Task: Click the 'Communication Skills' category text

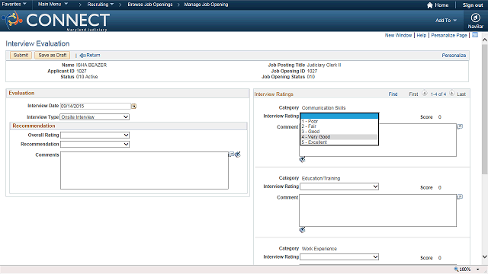Action: (323, 108)
